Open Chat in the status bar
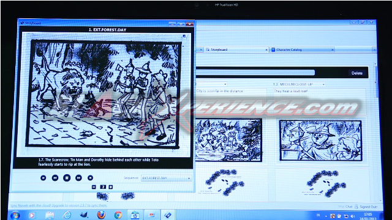The image size is (392, 220). tap(345, 207)
